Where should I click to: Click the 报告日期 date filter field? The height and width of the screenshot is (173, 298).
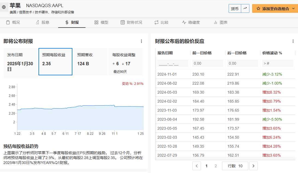click(x=173, y=64)
